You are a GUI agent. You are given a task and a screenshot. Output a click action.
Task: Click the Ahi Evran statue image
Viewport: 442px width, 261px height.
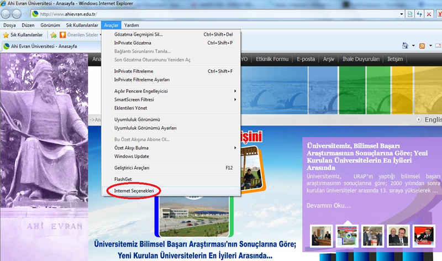pos(44,130)
